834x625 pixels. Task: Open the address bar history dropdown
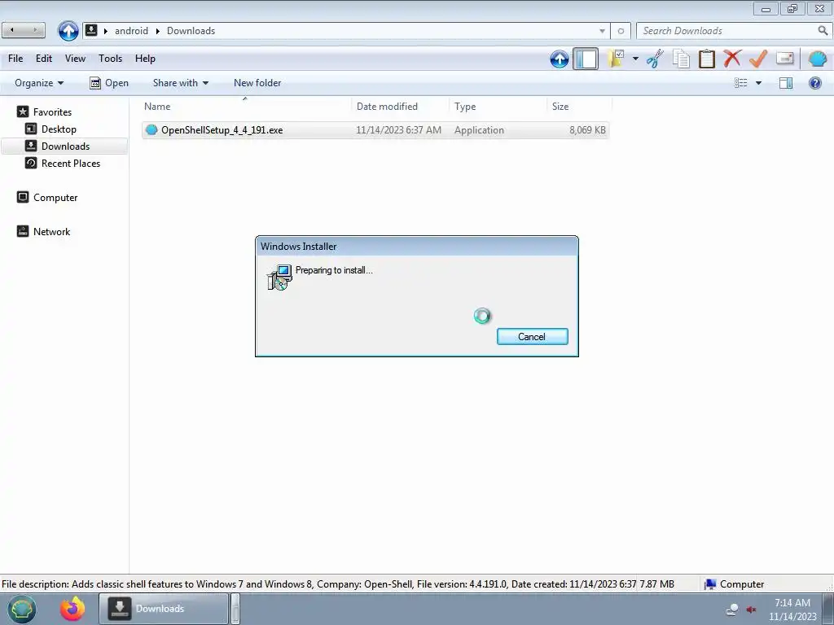pyautogui.click(x=602, y=31)
